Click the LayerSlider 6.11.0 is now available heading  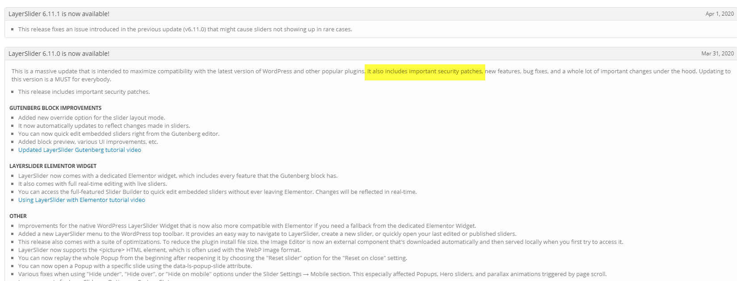click(x=59, y=54)
